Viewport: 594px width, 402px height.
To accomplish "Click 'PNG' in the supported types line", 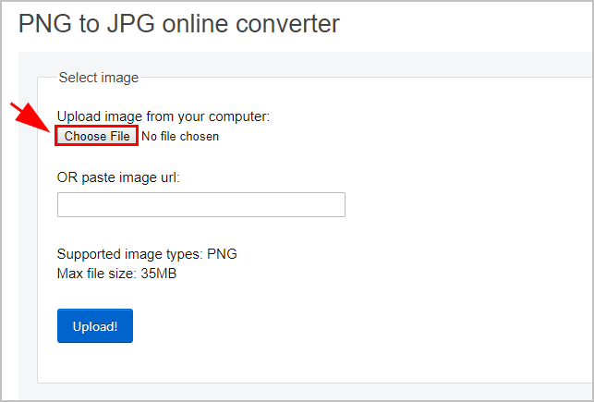I will (x=222, y=253).
